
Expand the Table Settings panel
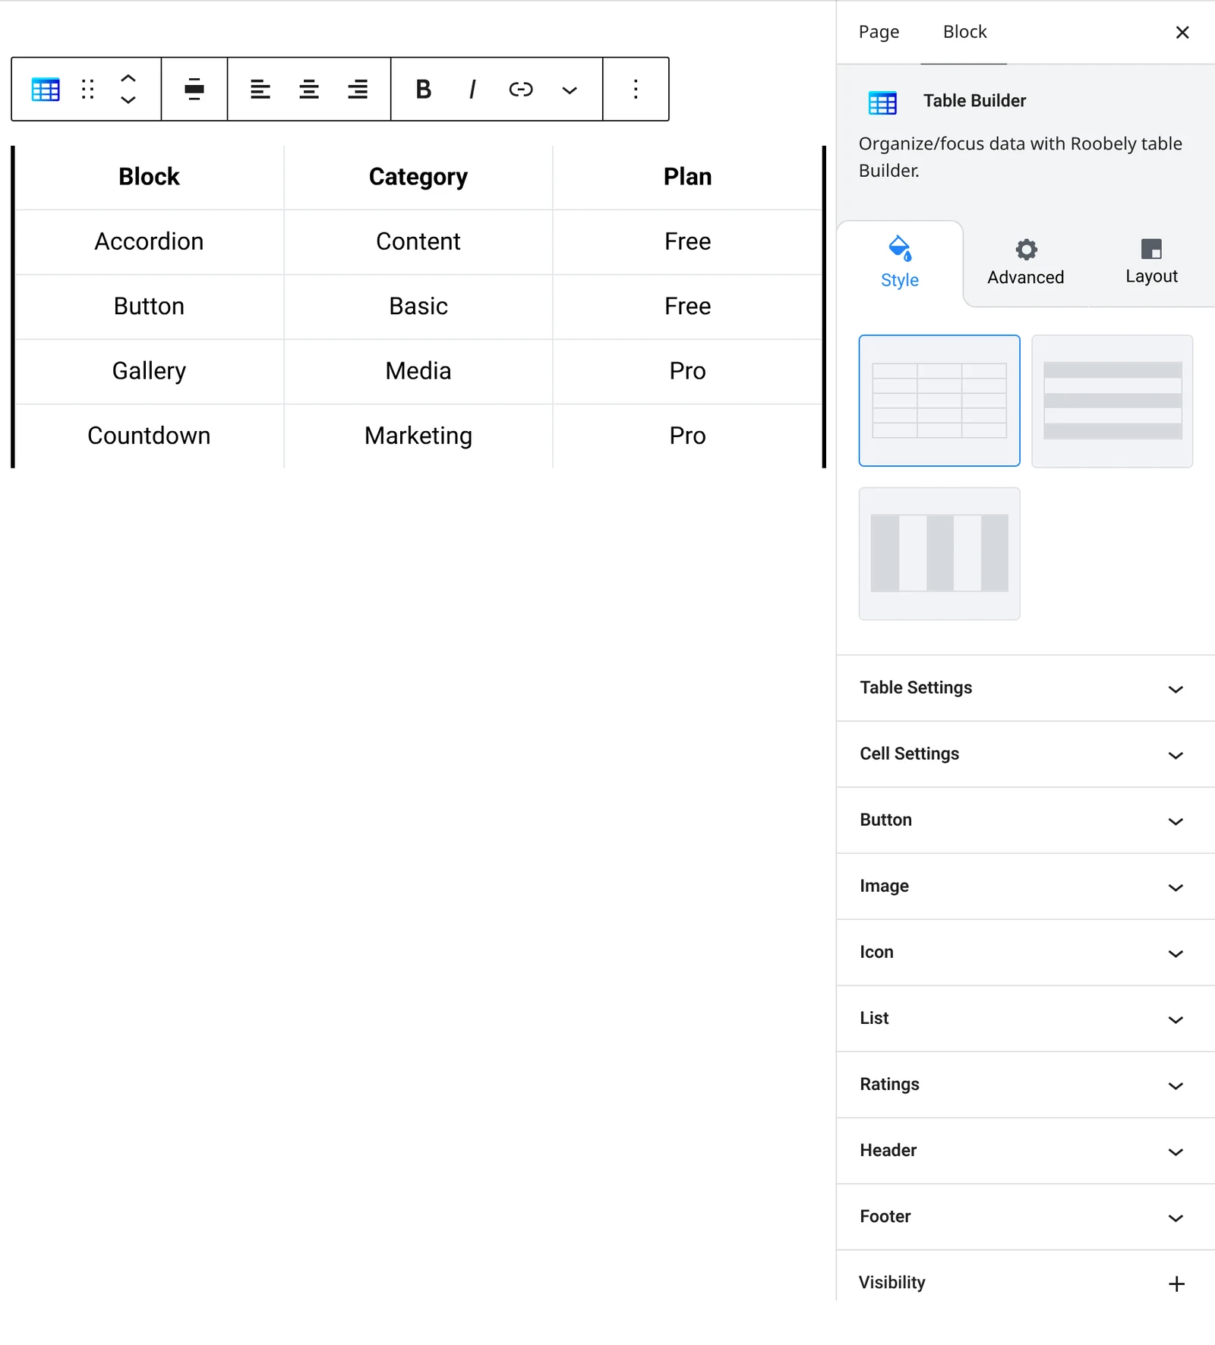1025,688
